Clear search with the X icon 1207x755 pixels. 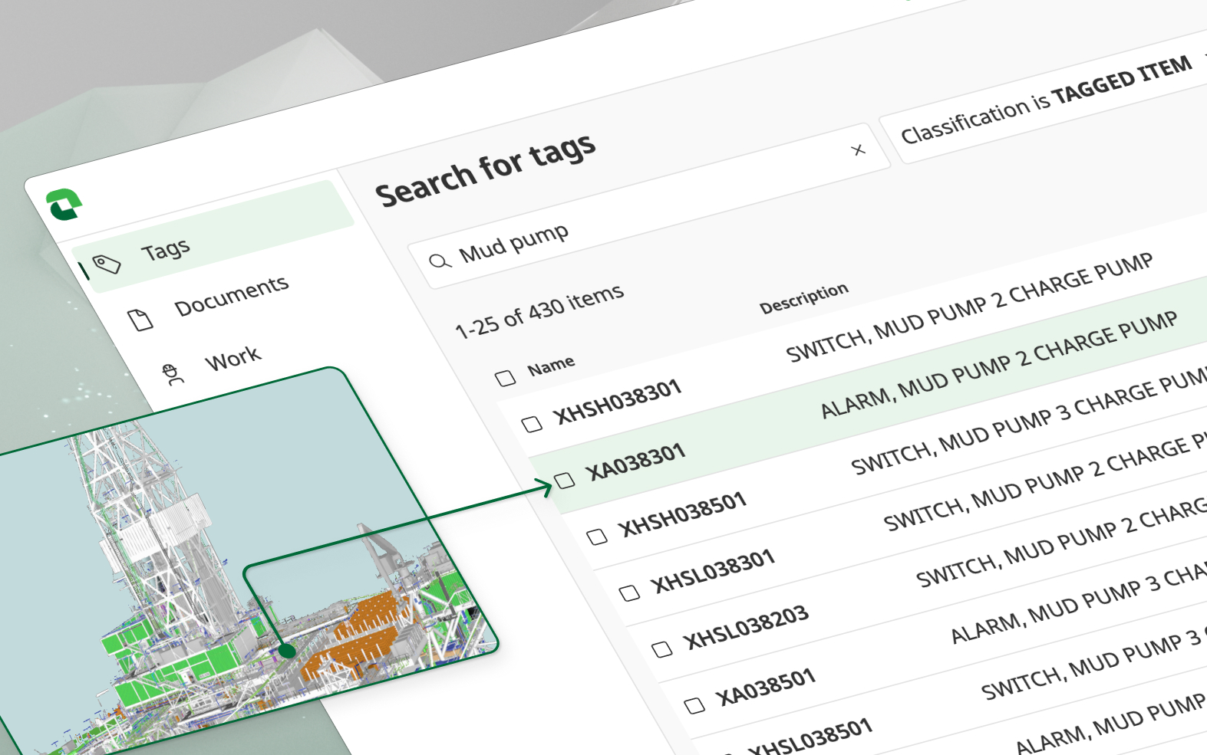pyautogui.click(x=858, y=150)
